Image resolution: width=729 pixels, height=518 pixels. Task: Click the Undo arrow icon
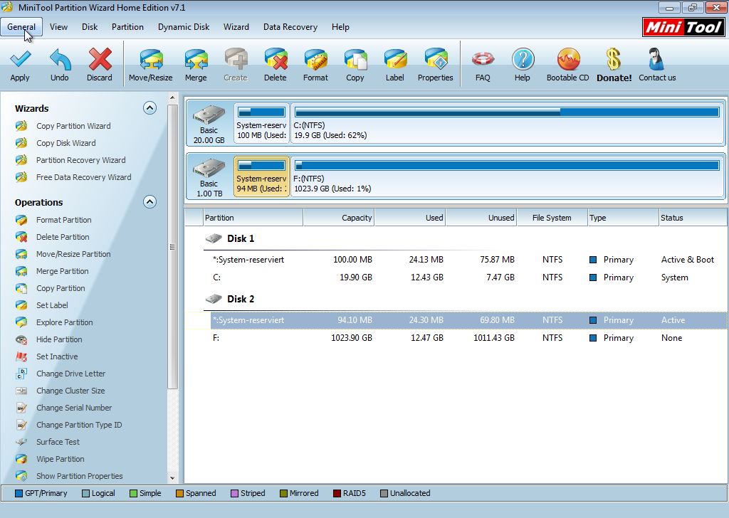pyautogui.click(x=60, y=64)
